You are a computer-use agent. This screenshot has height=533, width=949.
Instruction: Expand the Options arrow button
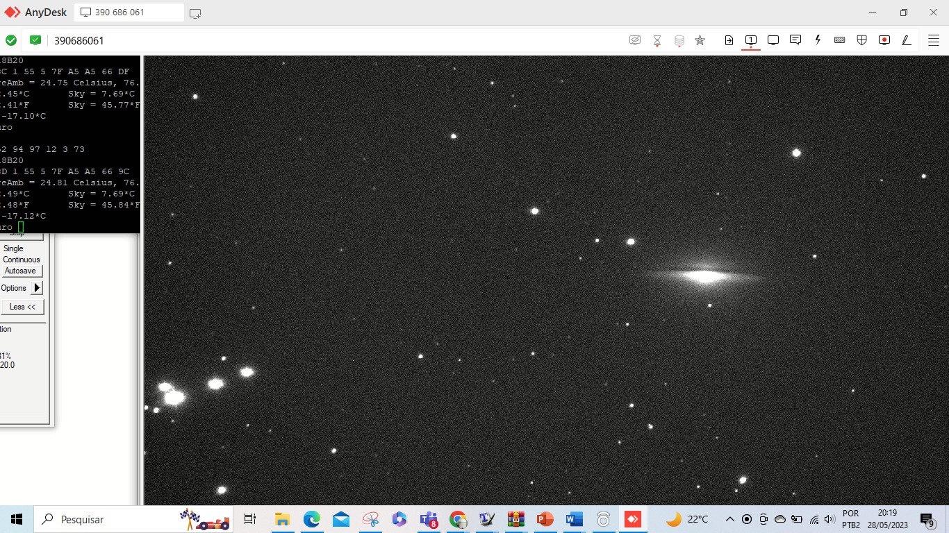pyautogui.click(x=38, y=288)
